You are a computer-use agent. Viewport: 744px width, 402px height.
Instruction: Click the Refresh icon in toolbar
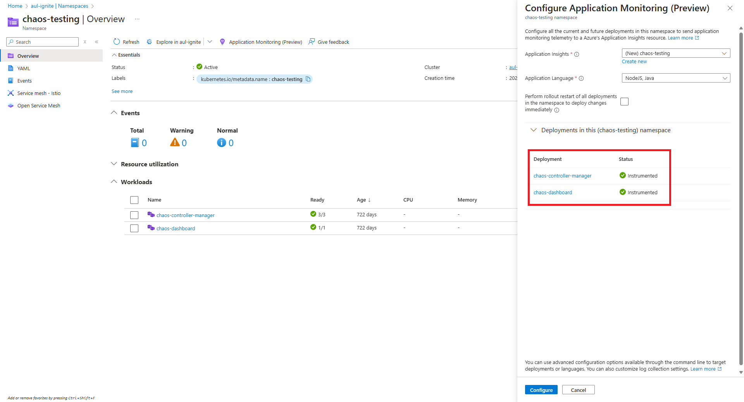click(x=117, y=42)
